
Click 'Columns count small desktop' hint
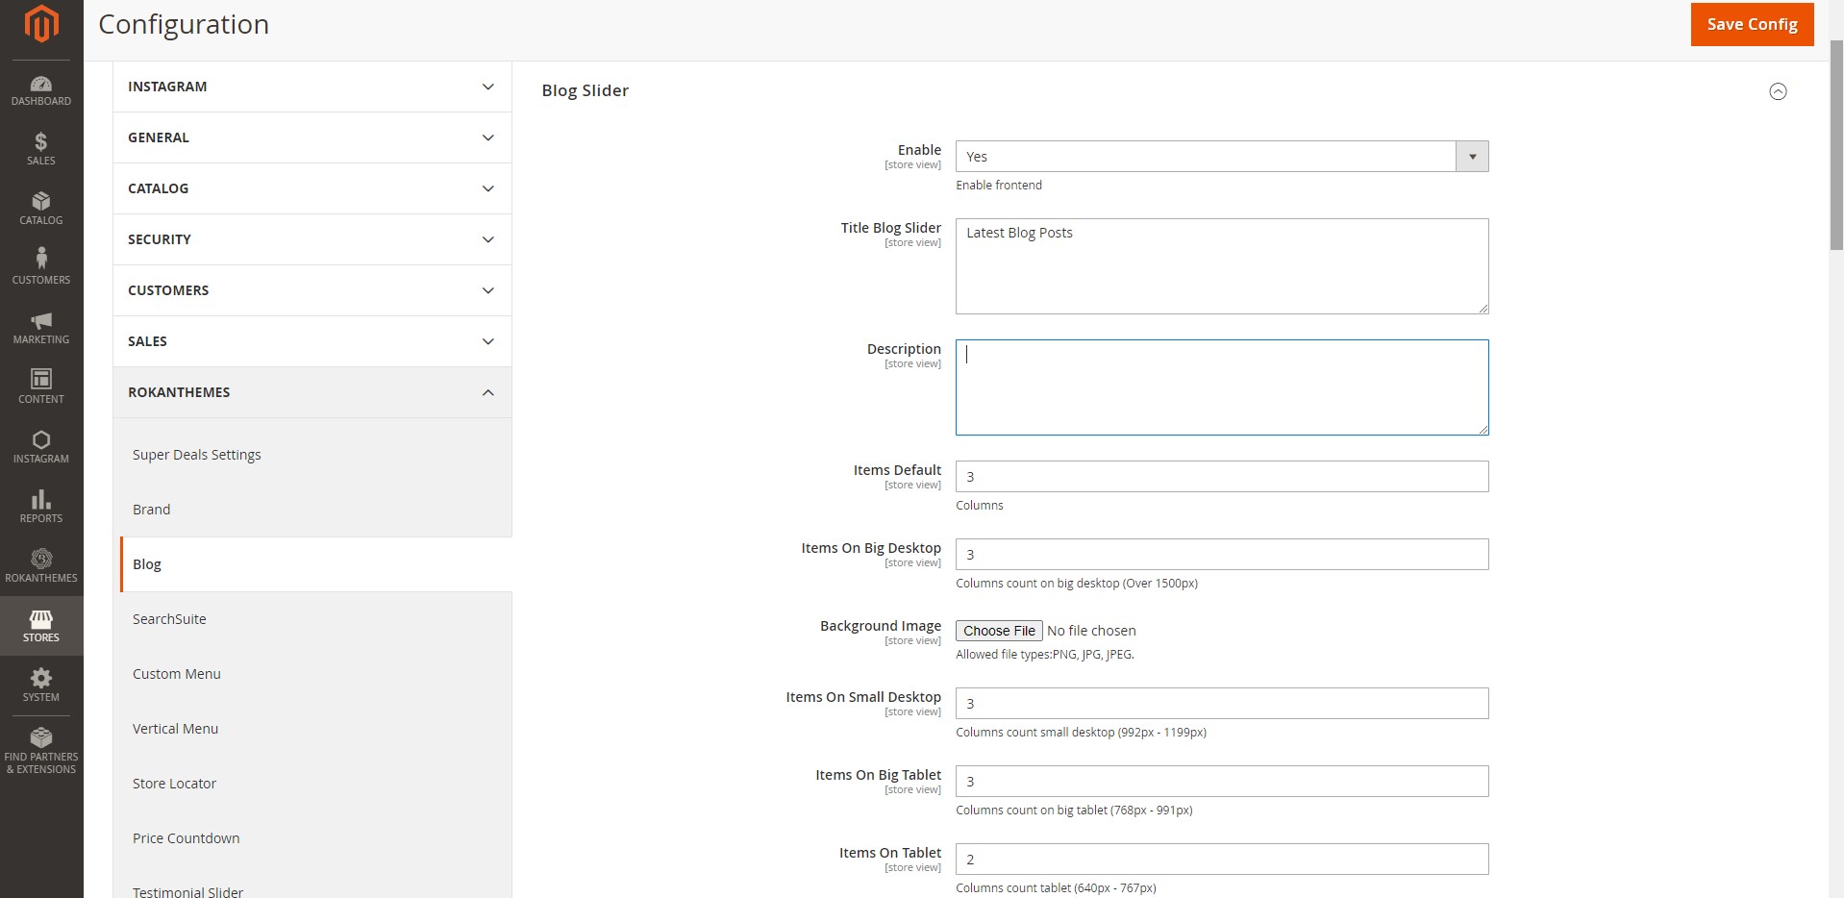[x=1081, y=733]
